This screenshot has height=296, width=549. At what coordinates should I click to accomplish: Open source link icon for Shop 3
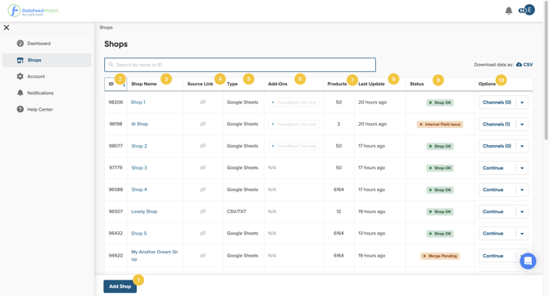click(x=202, y=168)
